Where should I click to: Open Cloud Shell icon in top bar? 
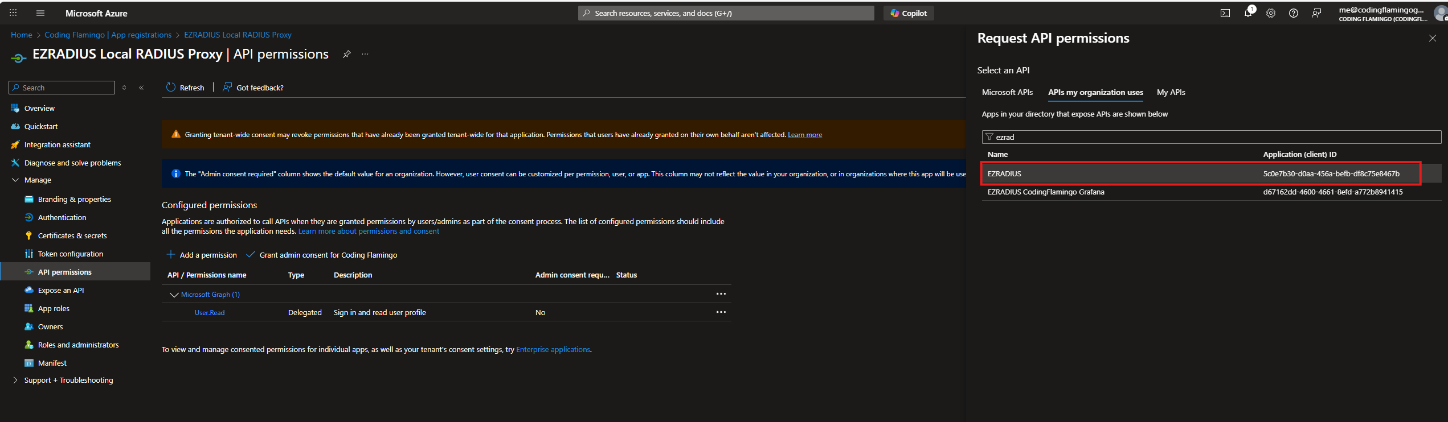pos(1225,13)
